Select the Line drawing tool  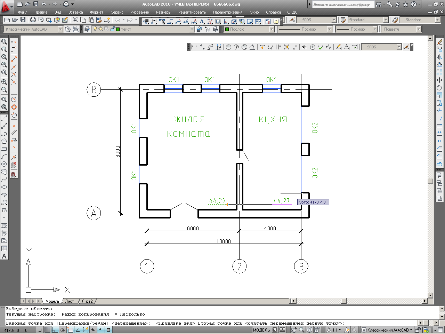[4, 118]
